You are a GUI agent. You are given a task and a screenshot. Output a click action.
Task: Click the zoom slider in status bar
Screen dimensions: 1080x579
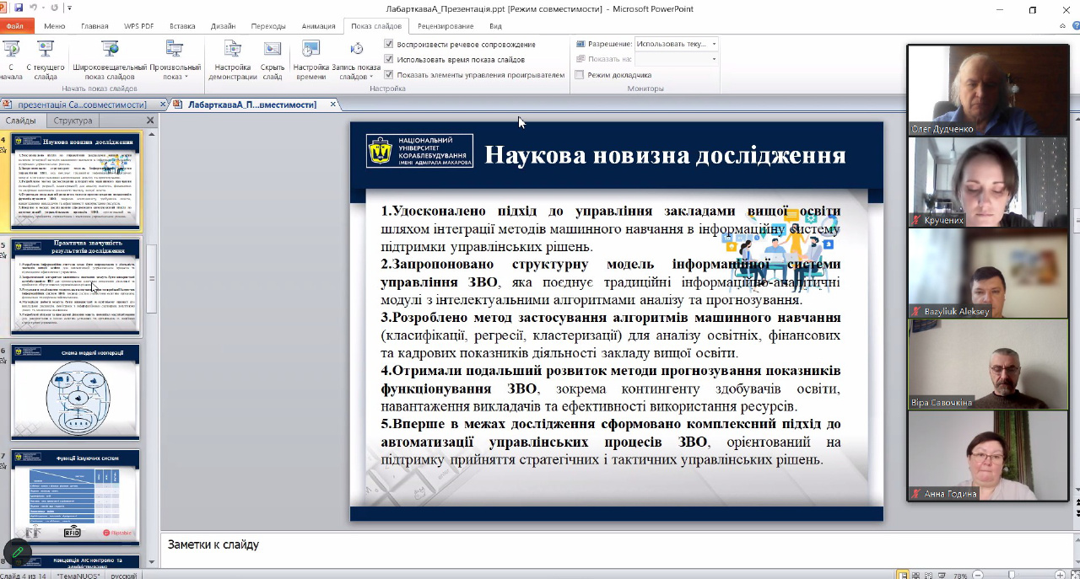point(1012,575)
